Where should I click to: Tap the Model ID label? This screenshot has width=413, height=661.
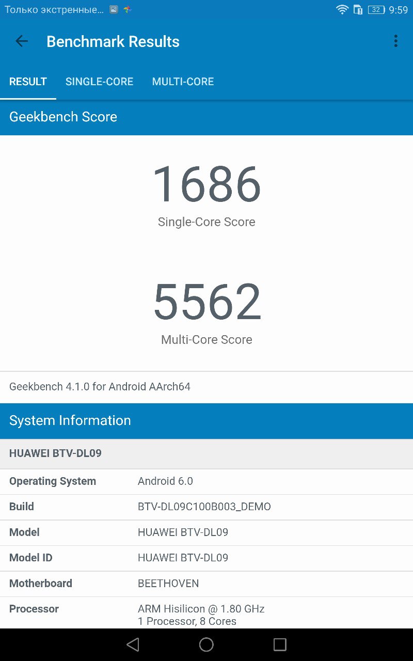tap(31, 558)
